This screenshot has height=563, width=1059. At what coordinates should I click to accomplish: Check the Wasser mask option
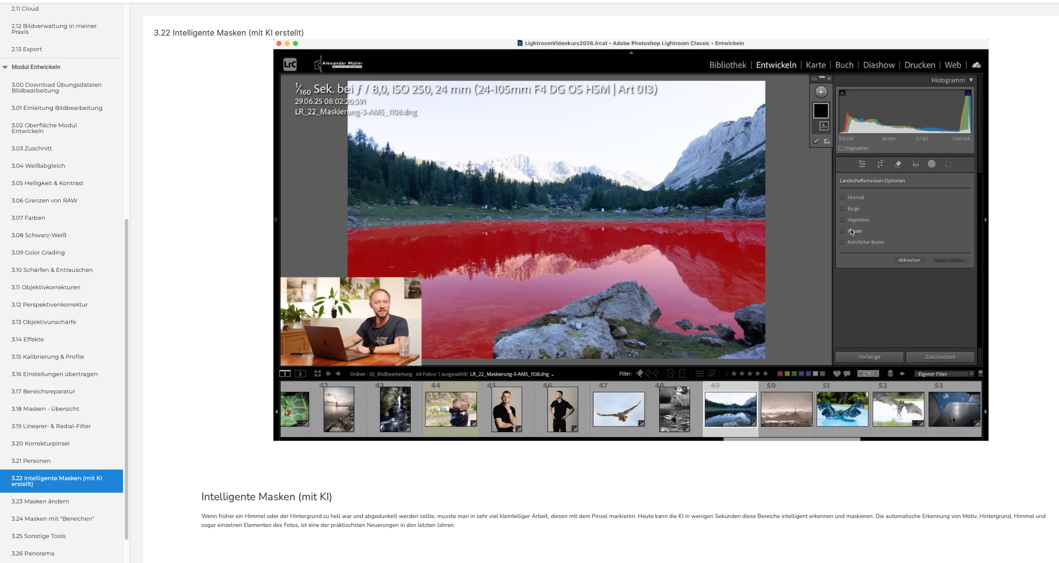(x=842, y=231)
